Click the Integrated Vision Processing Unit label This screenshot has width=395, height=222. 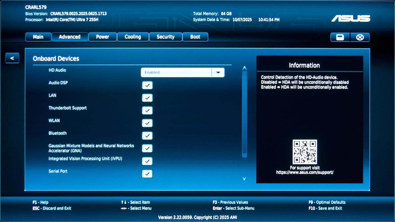85,158
